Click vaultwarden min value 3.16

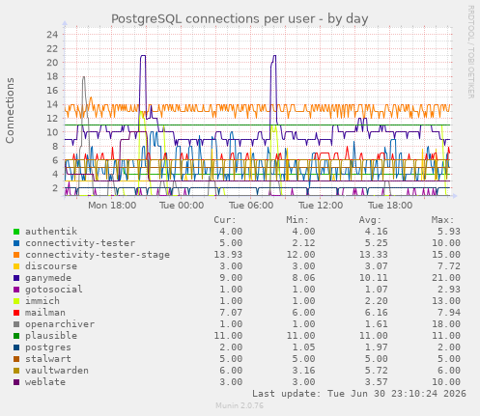pos(303,371)
